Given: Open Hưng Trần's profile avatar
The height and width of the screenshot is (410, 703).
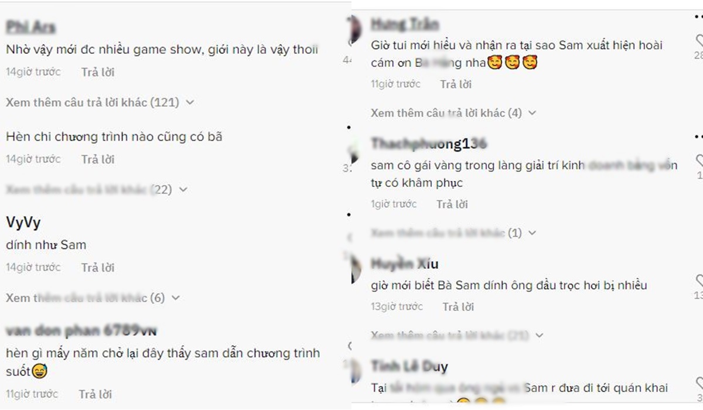Looking at the screenshot, I should (x=354, y=27).
